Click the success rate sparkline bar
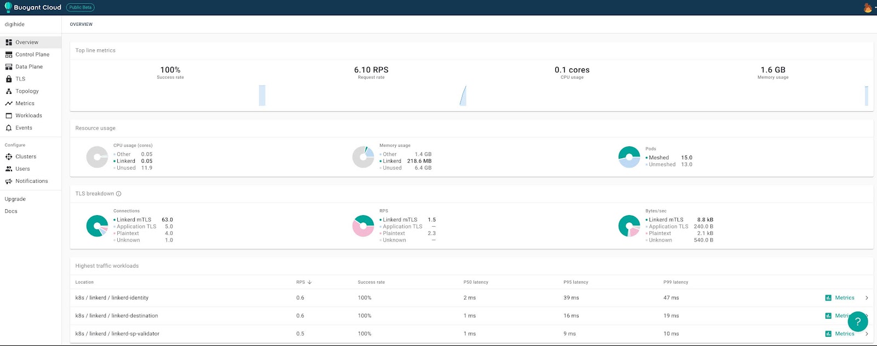 click(x=262, y=95)
